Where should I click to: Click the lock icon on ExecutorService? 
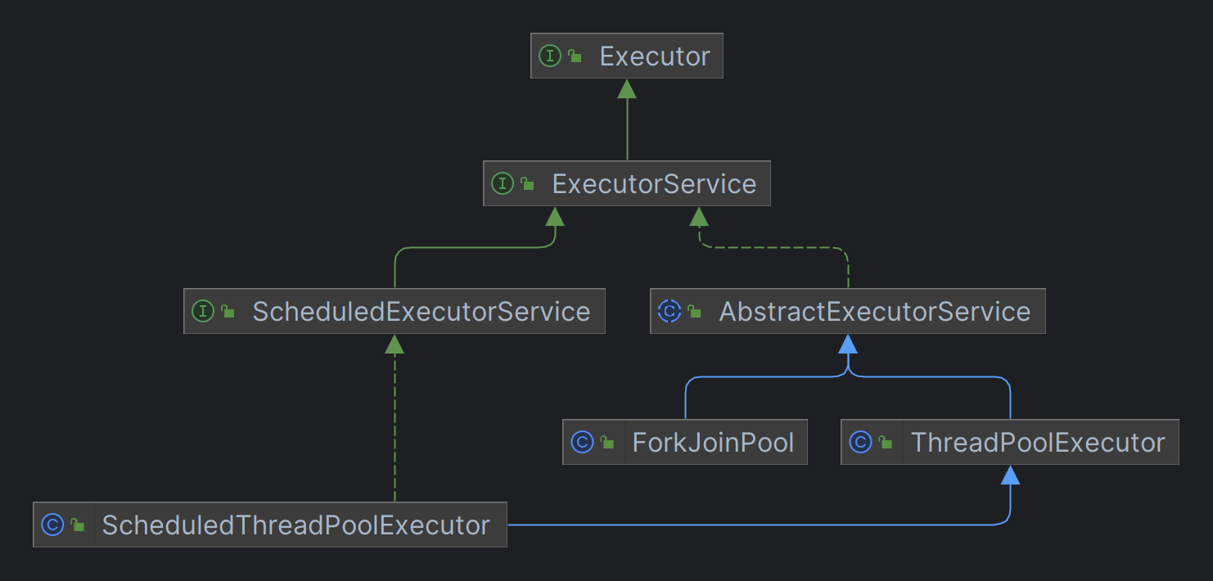[x=527, y=184]
